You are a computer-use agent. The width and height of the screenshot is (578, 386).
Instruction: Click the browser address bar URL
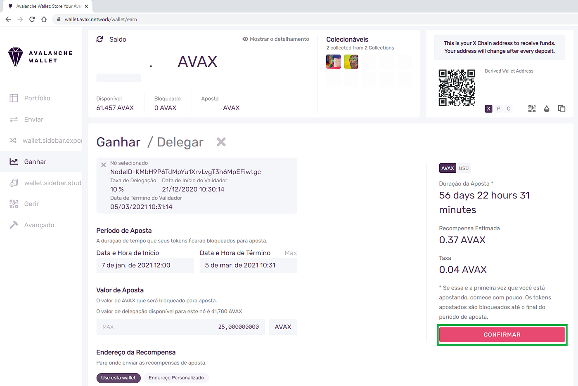(x=101, y=19)
